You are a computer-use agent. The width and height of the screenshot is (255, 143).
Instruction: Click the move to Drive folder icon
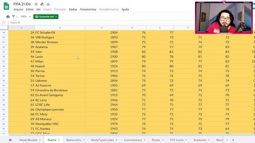click(42, 4)
